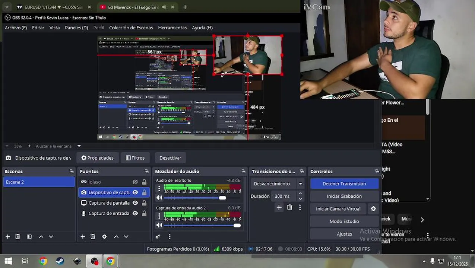The height and width of the screenshot is (268, 475).
Task: Open audio mixer three-dot menu at bottom
Action: 170,237
